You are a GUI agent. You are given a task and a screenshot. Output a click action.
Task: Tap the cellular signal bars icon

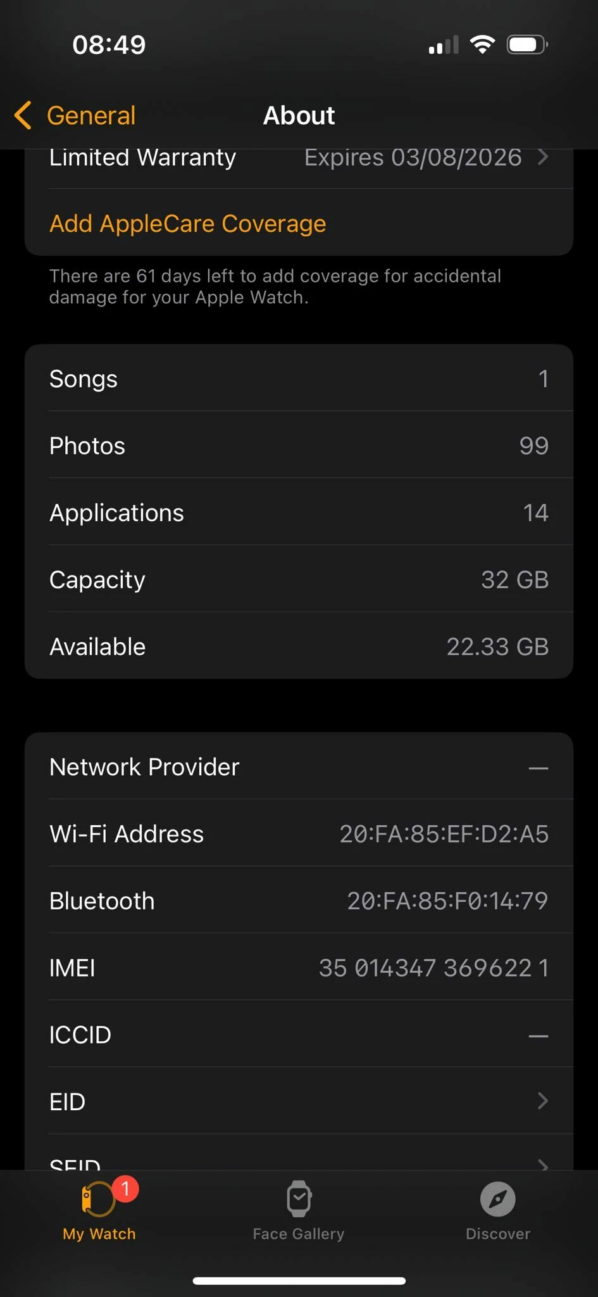[x=443, y=45]
